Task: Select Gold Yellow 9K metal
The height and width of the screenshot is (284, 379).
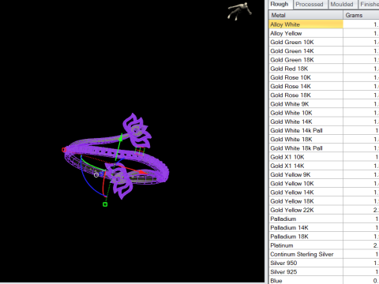Action: pos(324,174)
